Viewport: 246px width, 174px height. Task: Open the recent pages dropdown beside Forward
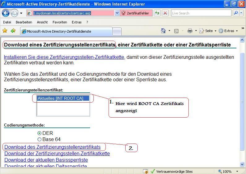tap(21, 13)
